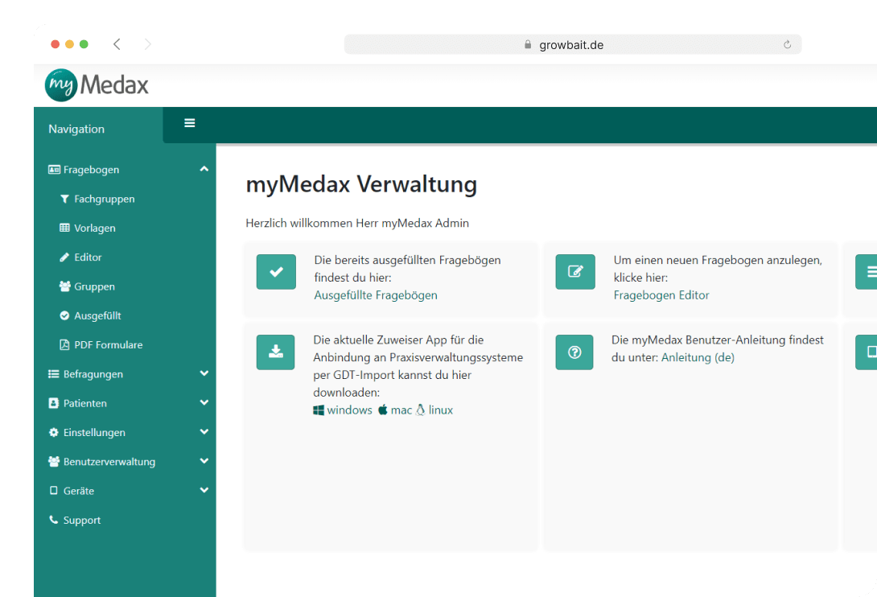
Task: Click the Navigation sidebar heading
Action: 76,130
